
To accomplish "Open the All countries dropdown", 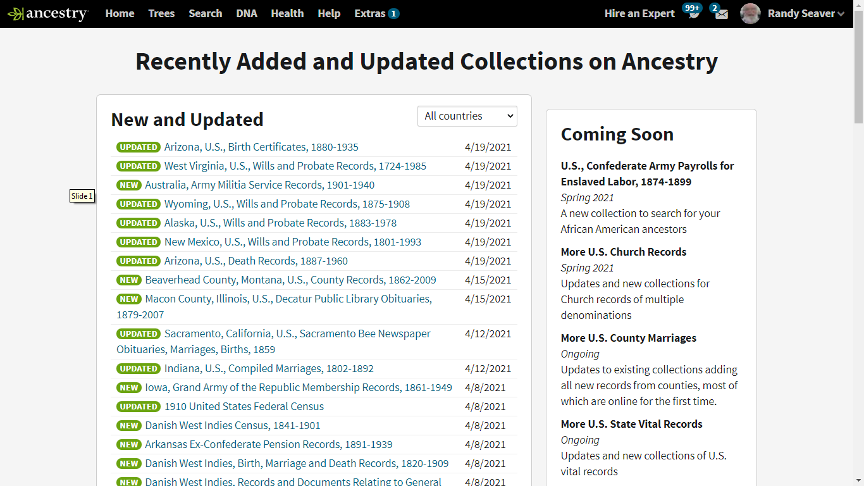I will coord(467,116).
